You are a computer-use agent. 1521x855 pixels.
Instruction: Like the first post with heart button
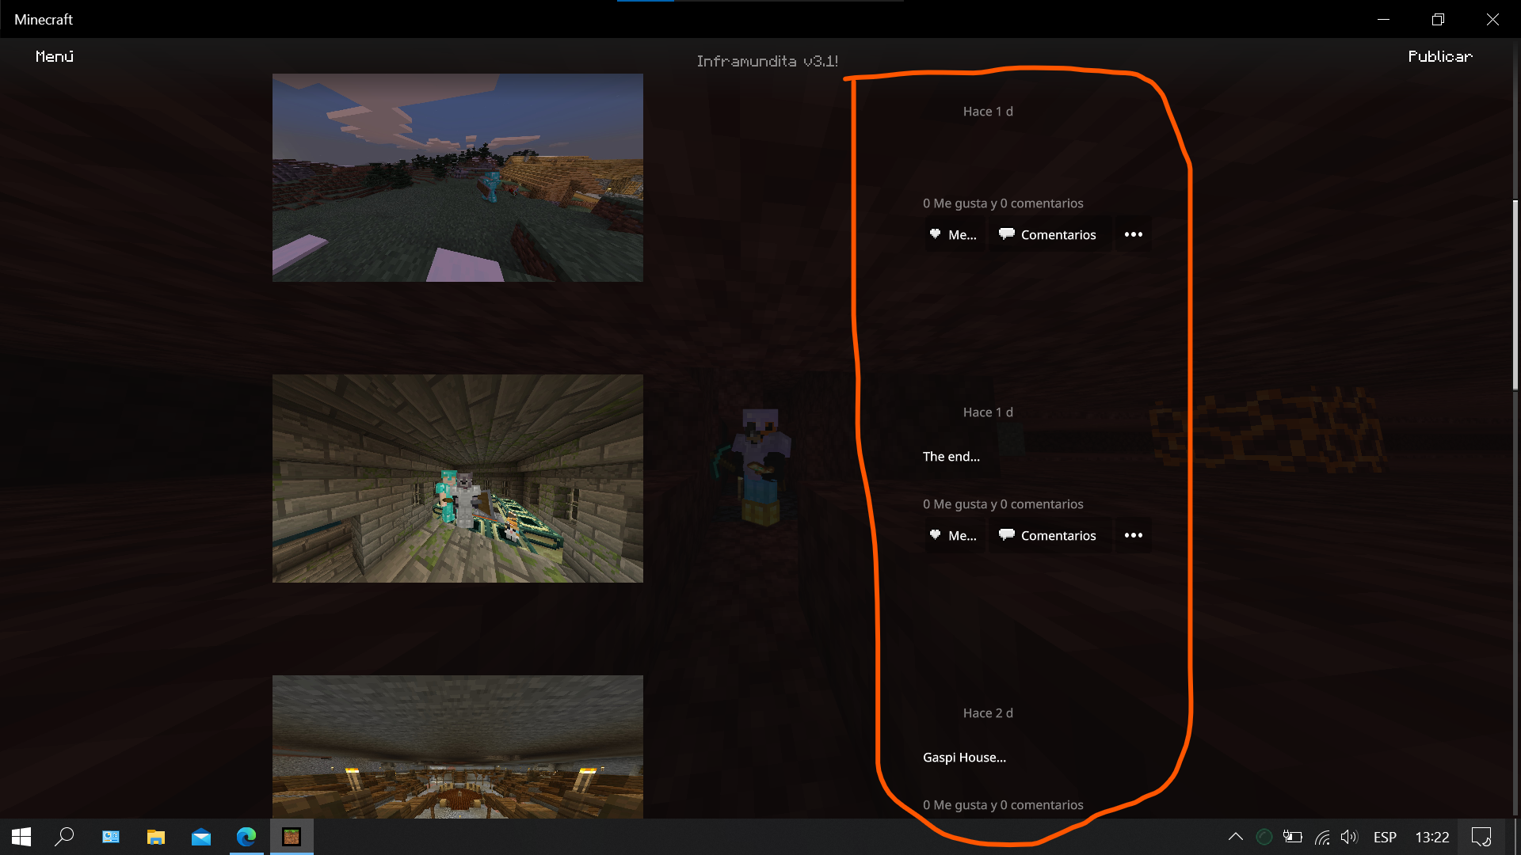pyautogui.click(x=954, y=234)
